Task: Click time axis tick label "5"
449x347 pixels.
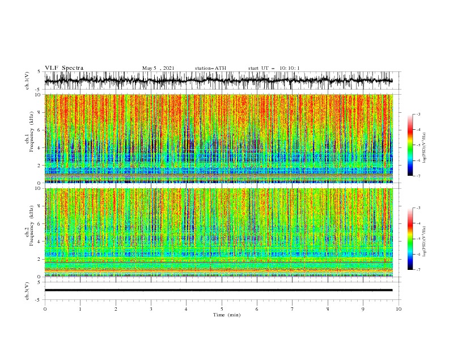Action: click(222, 309)
